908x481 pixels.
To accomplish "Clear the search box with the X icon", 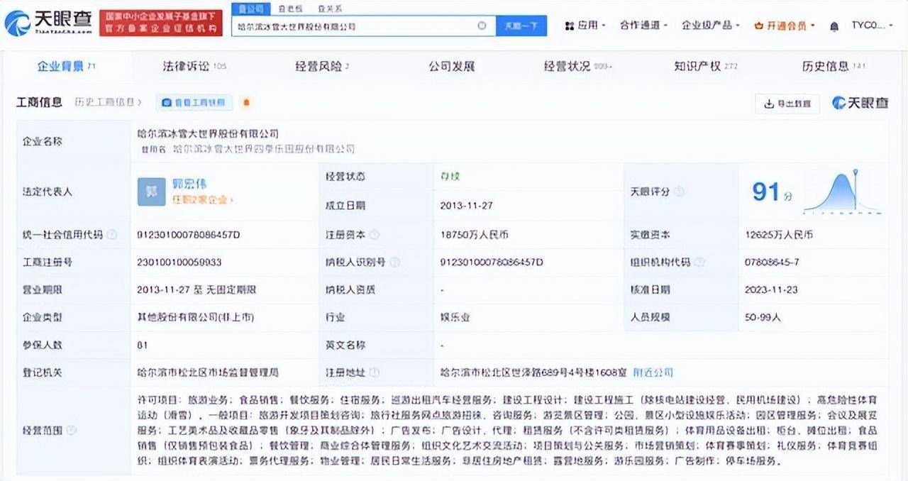I will point(482,26).
